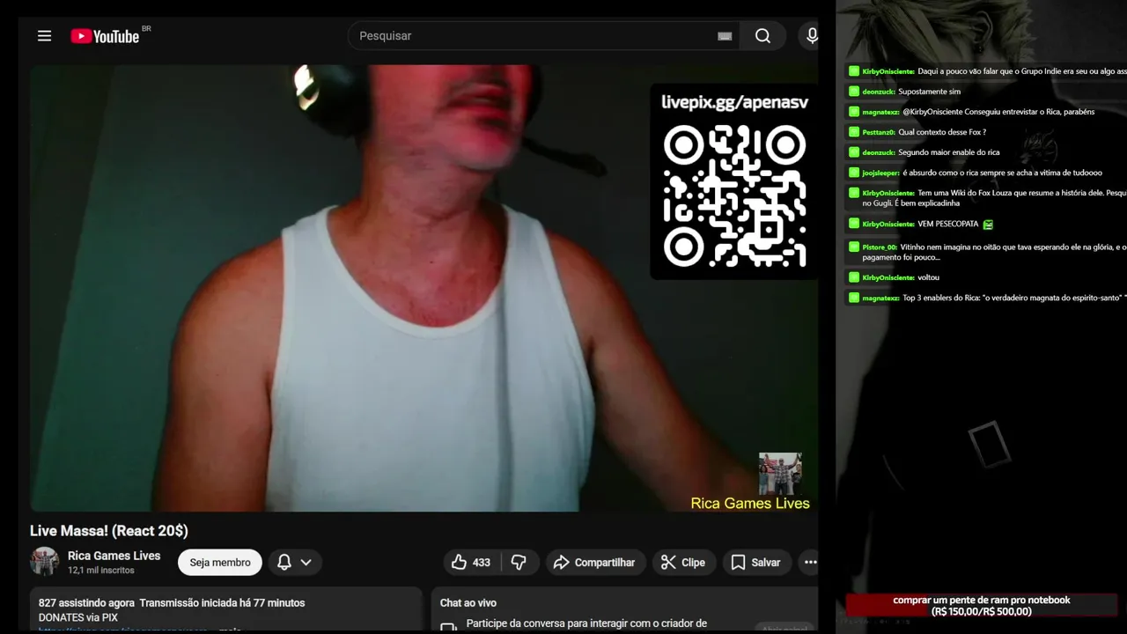The height and width of the screenshot is (634, 1127).
Task: Open more actions three-dot menu
Action: (810, 562)
